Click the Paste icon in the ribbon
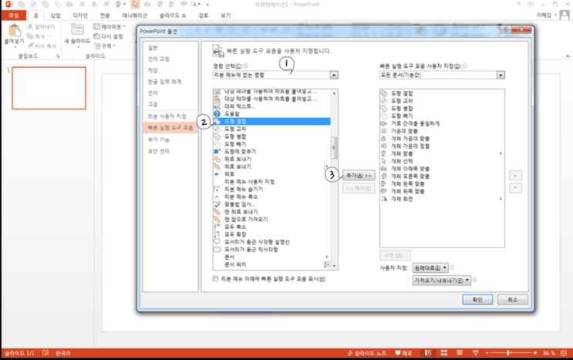Viewport: 573px width, 360px height. click(x=15, y=30)
